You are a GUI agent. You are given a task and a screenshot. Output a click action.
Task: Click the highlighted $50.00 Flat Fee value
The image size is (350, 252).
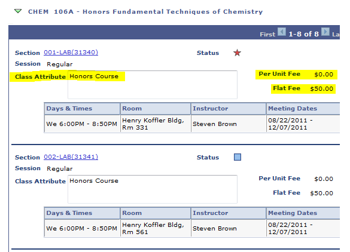point(321,89)
